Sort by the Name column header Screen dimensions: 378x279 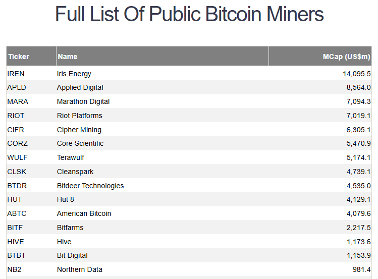(68, 57)
